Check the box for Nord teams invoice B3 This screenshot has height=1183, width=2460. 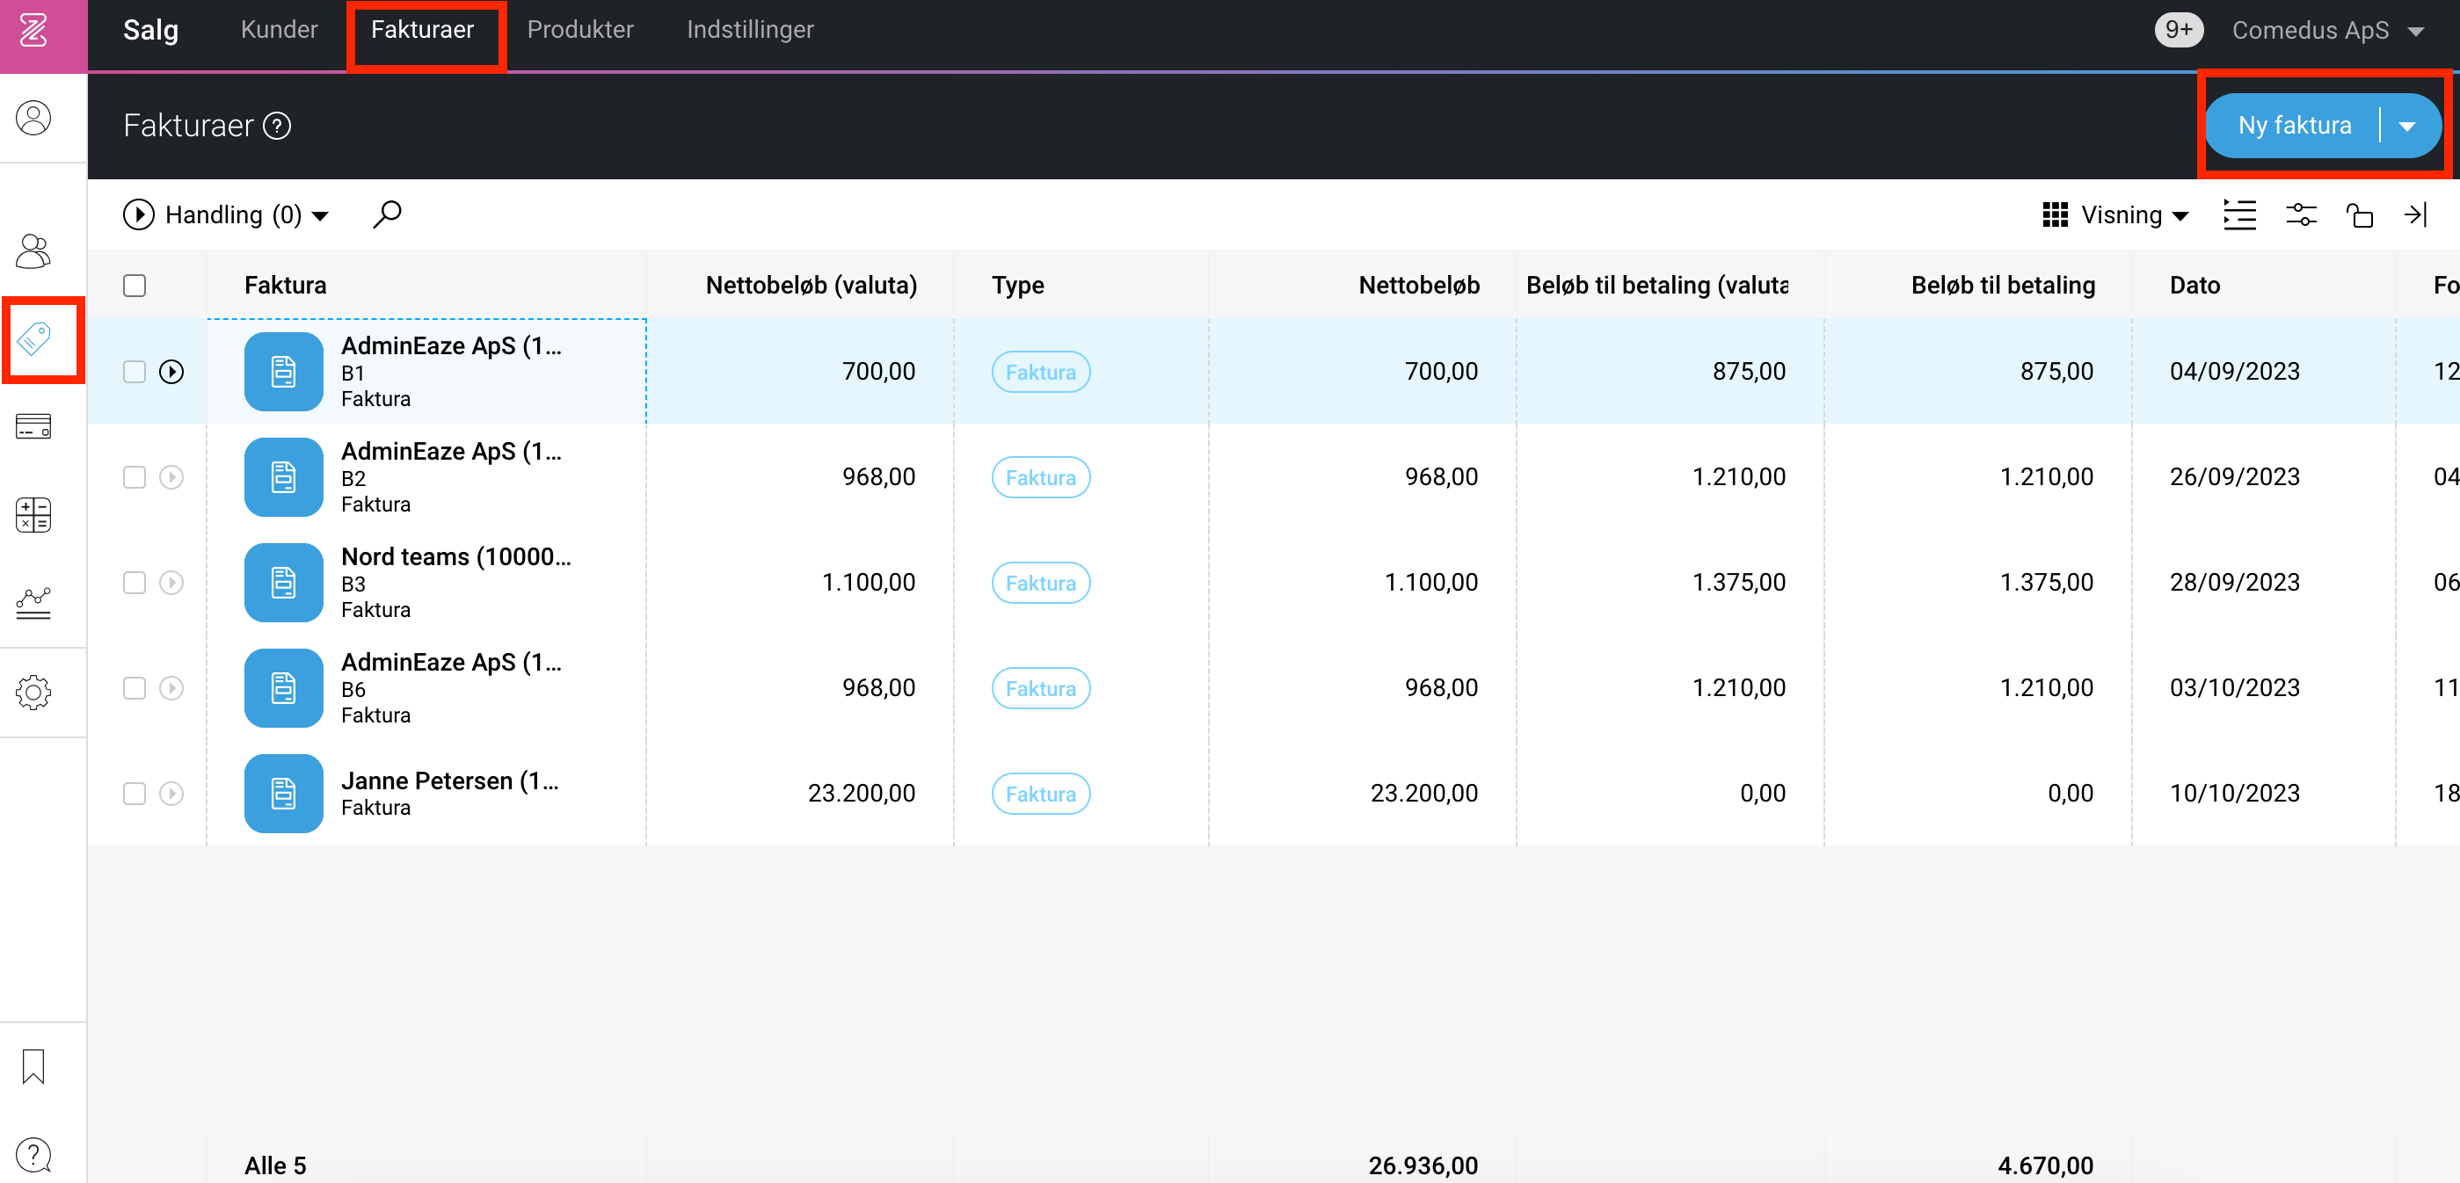coord(135,583)
